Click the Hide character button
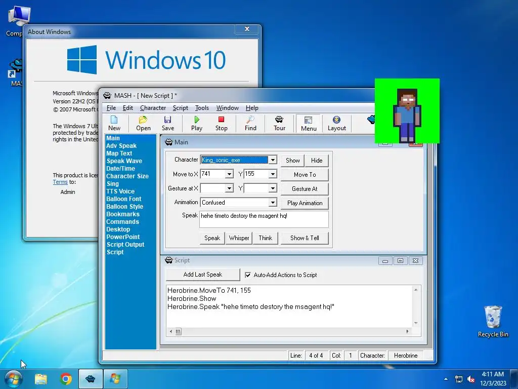This screenshot has height=389, width=518. click(x=317, y=161)
